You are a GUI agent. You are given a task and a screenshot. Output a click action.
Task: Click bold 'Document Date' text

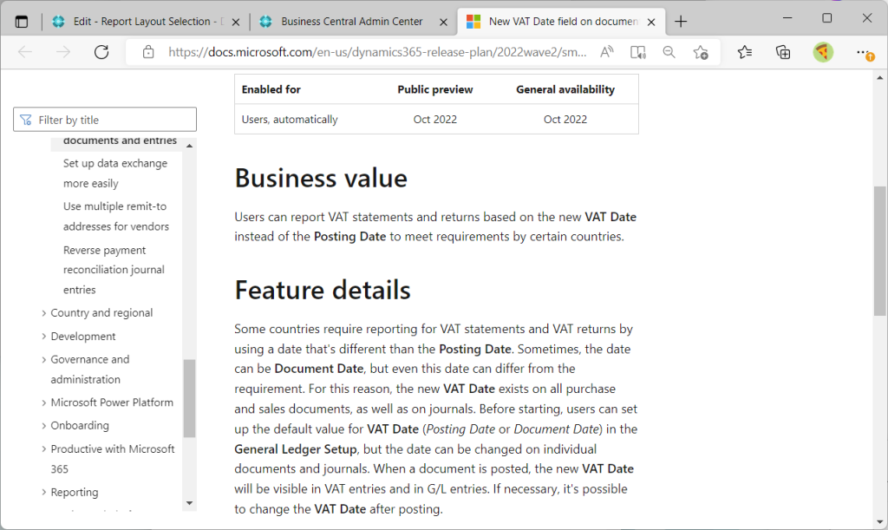point(319,369)
